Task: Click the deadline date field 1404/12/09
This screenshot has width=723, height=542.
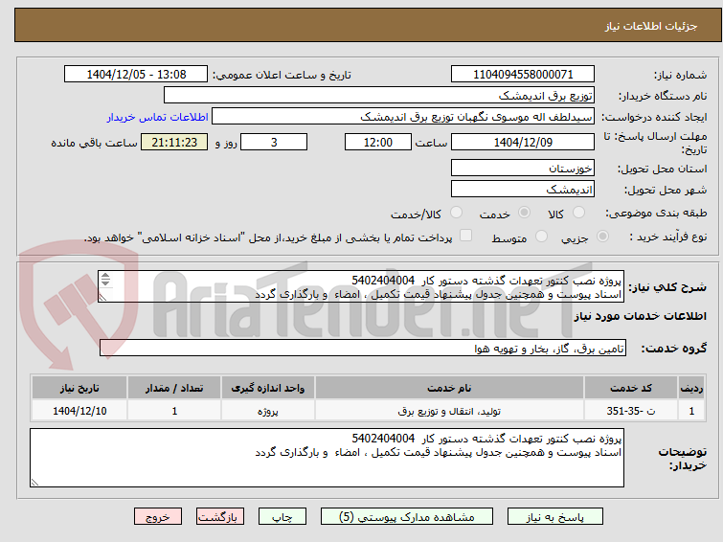Action: click(523, 142)
